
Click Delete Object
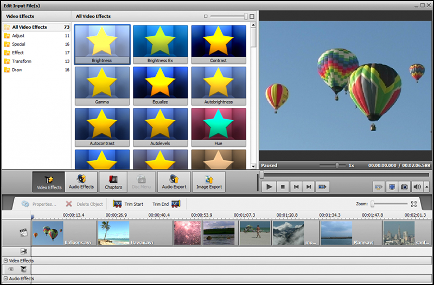coord(84,204)
